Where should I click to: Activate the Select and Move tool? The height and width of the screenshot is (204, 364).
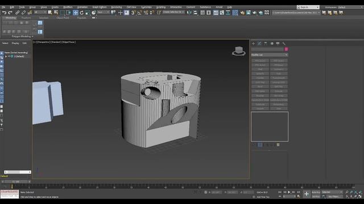tap(75, 12)
